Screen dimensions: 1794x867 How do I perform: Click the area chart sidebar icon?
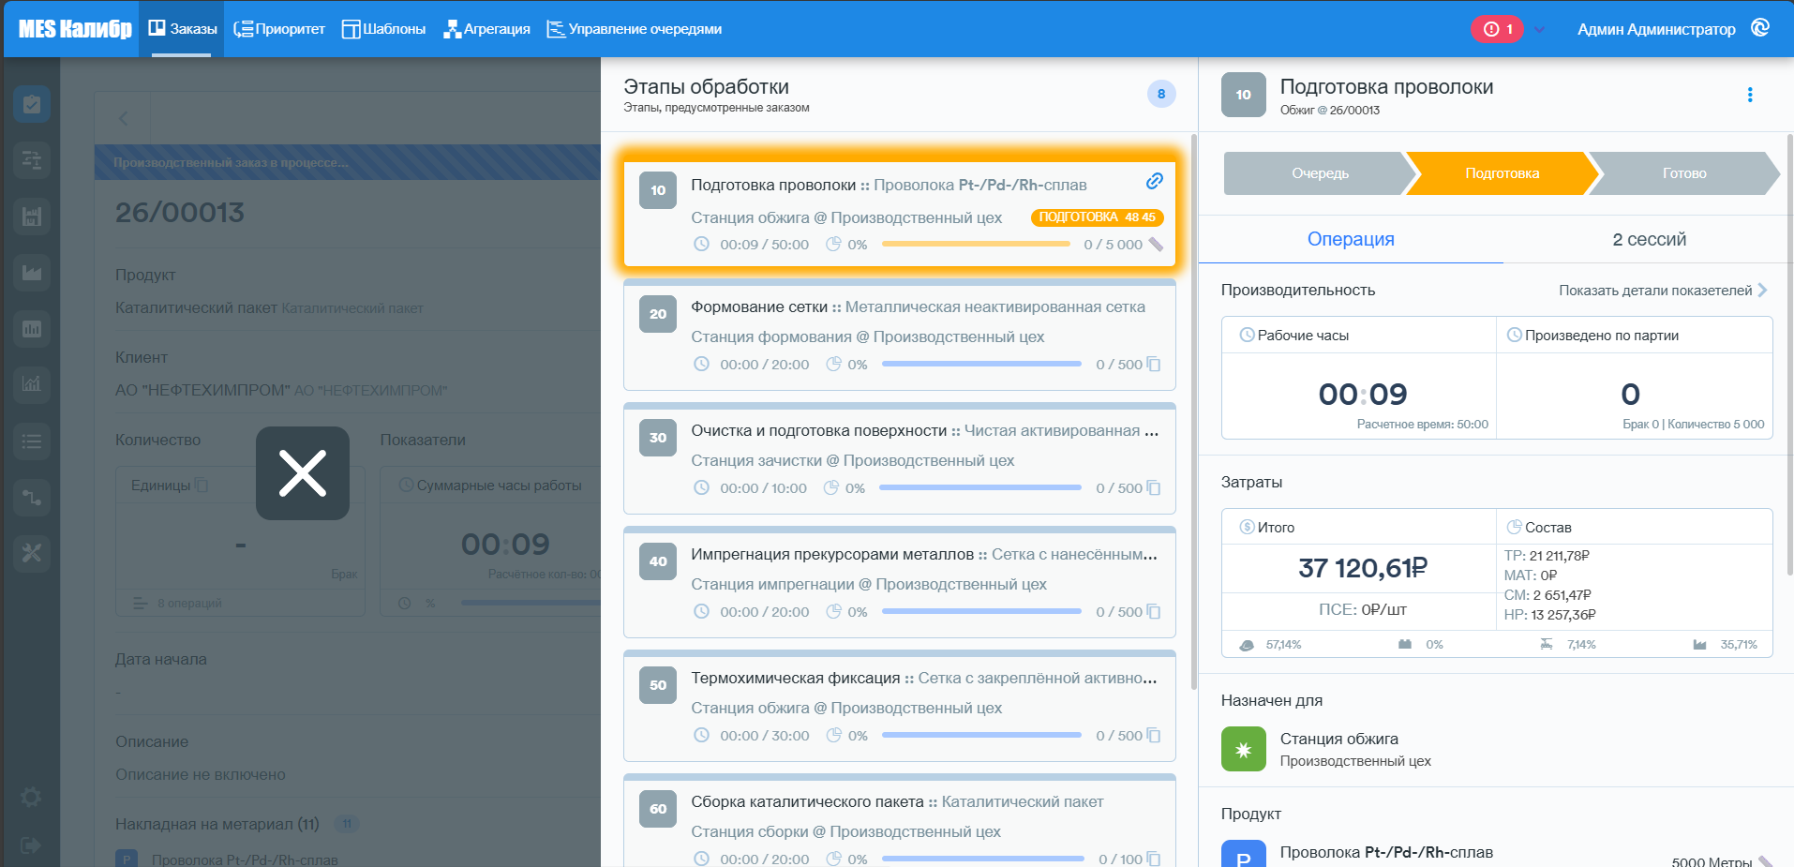click(32, 273)
